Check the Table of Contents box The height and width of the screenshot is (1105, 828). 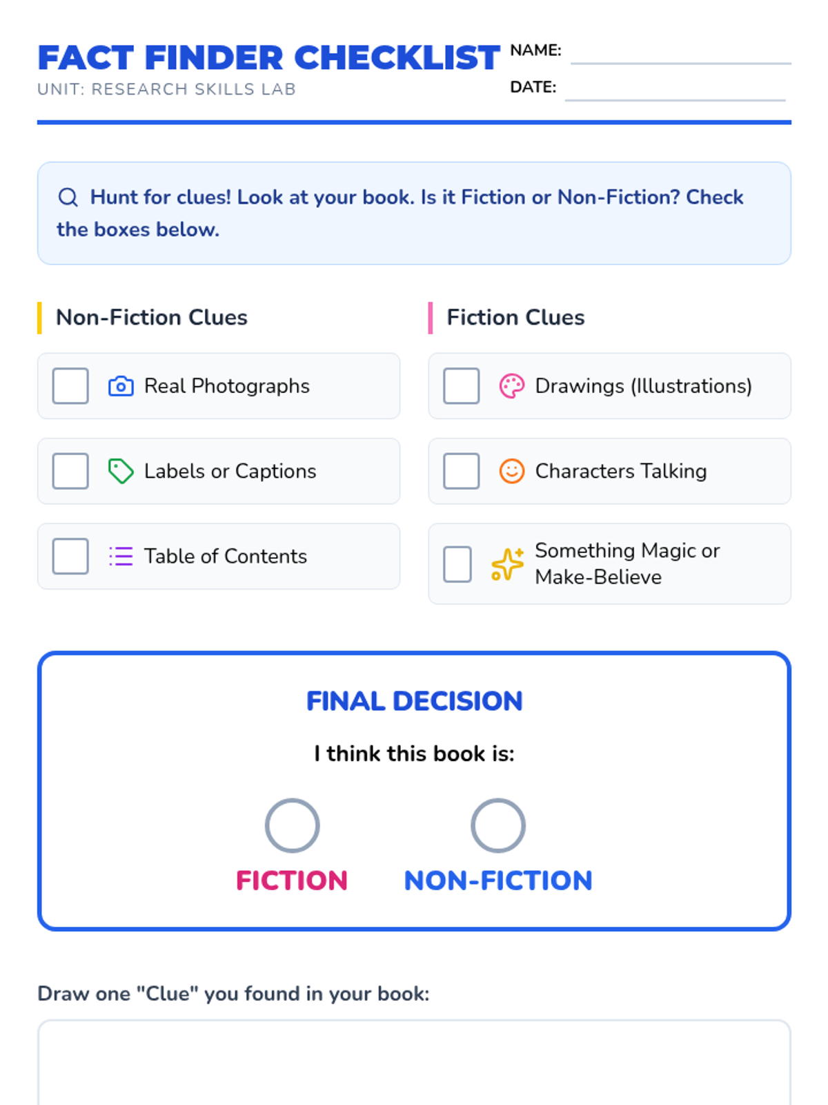[x=70, y=556]
